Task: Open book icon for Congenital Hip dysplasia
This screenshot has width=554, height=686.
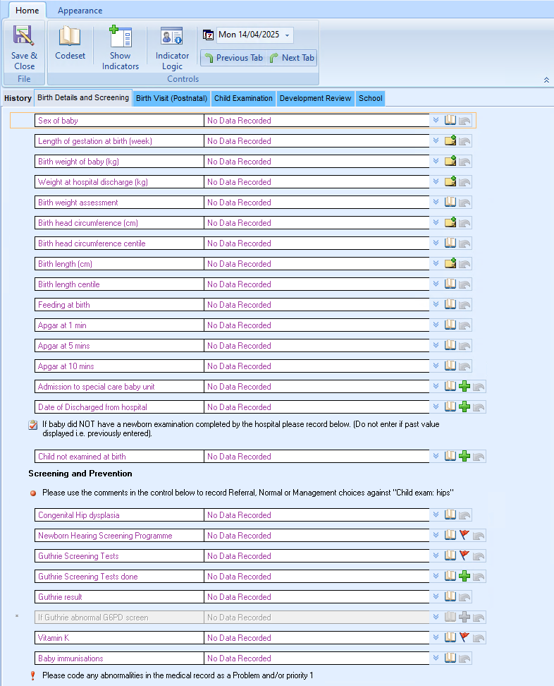Action: [x=450, y=514]
